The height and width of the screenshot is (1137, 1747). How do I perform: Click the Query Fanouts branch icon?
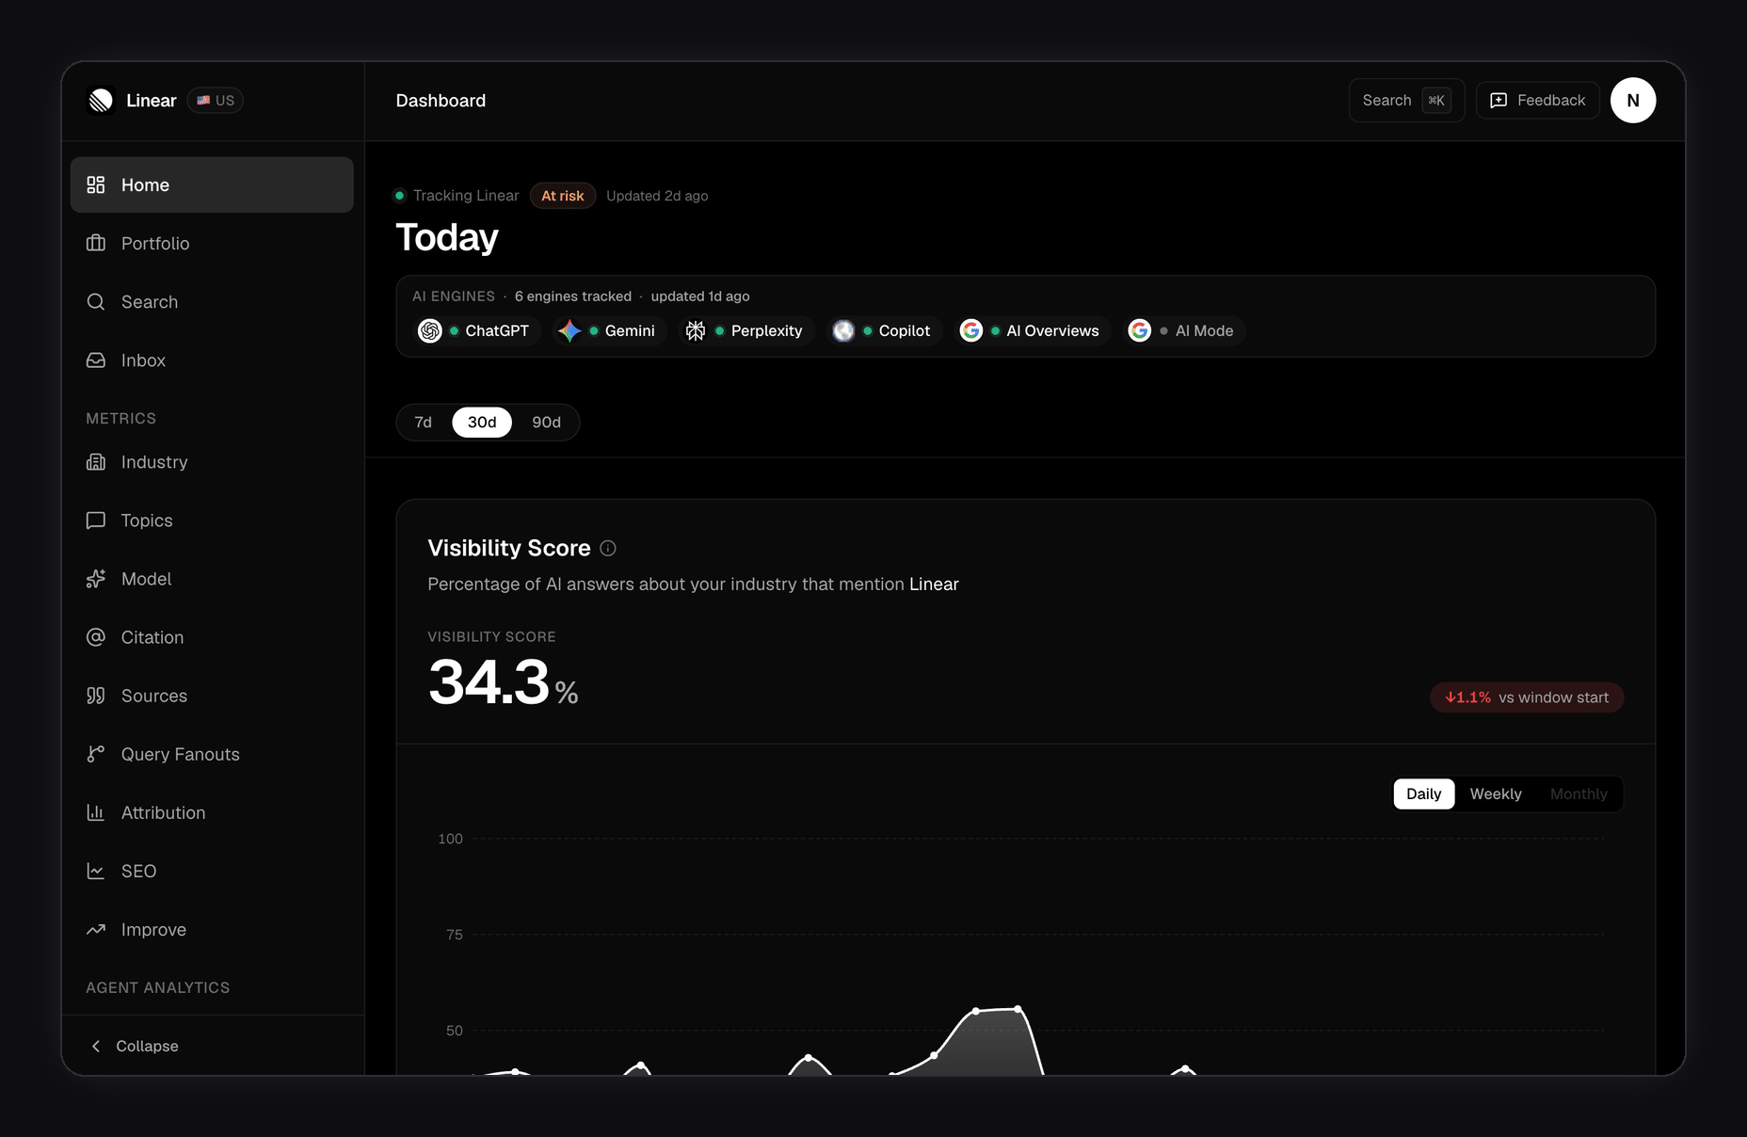(96, 754)
